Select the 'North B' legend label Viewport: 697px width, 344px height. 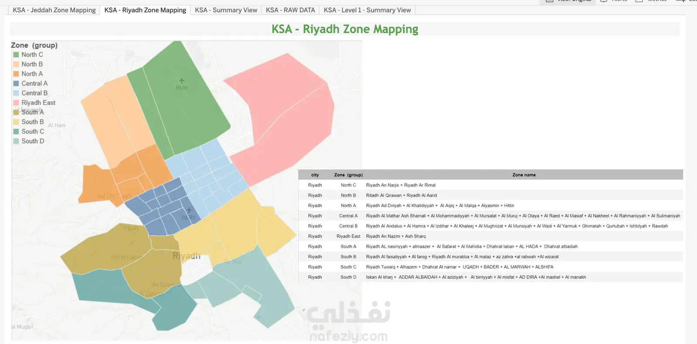coord(32,64)
